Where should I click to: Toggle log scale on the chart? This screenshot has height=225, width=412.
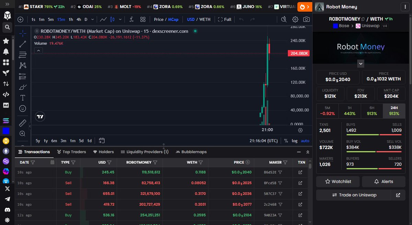coord(295,141)
